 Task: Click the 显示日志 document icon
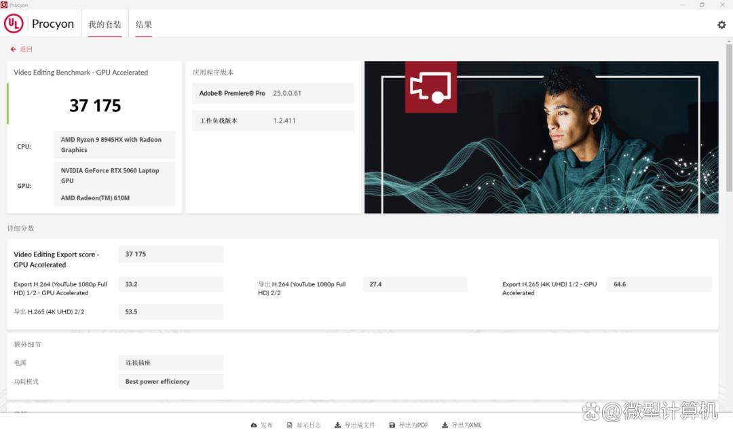tap(289, 425)
